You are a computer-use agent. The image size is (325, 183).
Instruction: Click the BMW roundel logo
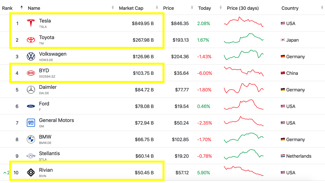click(x=31, y=139)
